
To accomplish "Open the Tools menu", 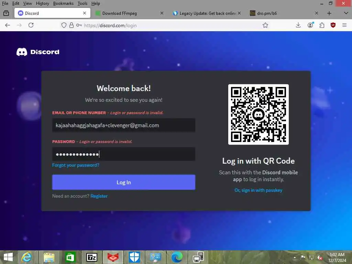I will [82, 3].
